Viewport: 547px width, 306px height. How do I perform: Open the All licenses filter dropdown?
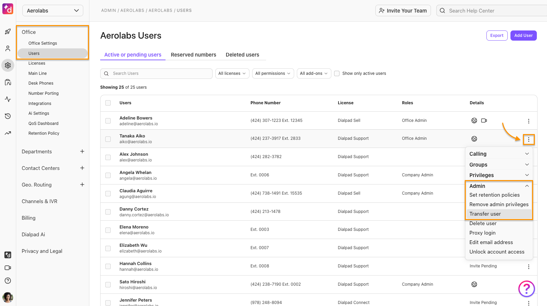[232, 73]
